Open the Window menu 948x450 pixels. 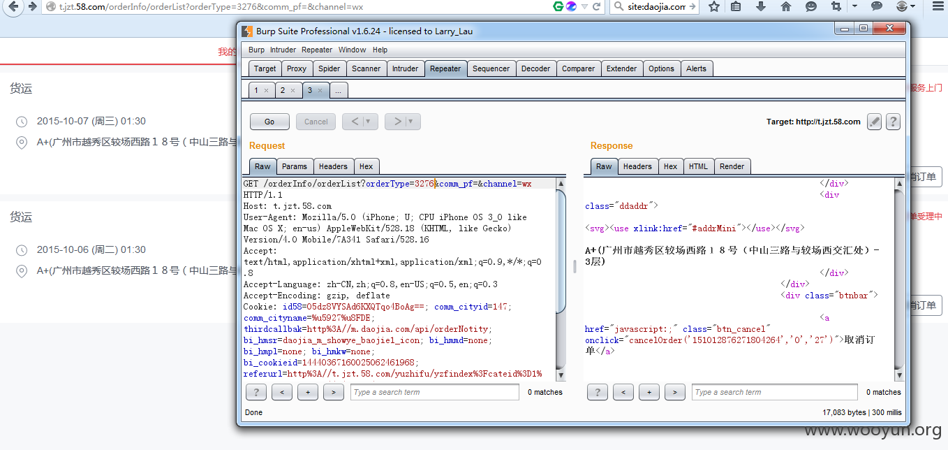coord(352,50)
